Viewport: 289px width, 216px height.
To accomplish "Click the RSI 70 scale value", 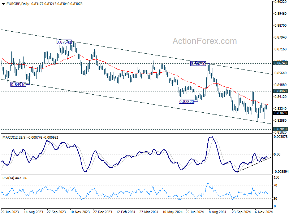I will pos(275,185).
